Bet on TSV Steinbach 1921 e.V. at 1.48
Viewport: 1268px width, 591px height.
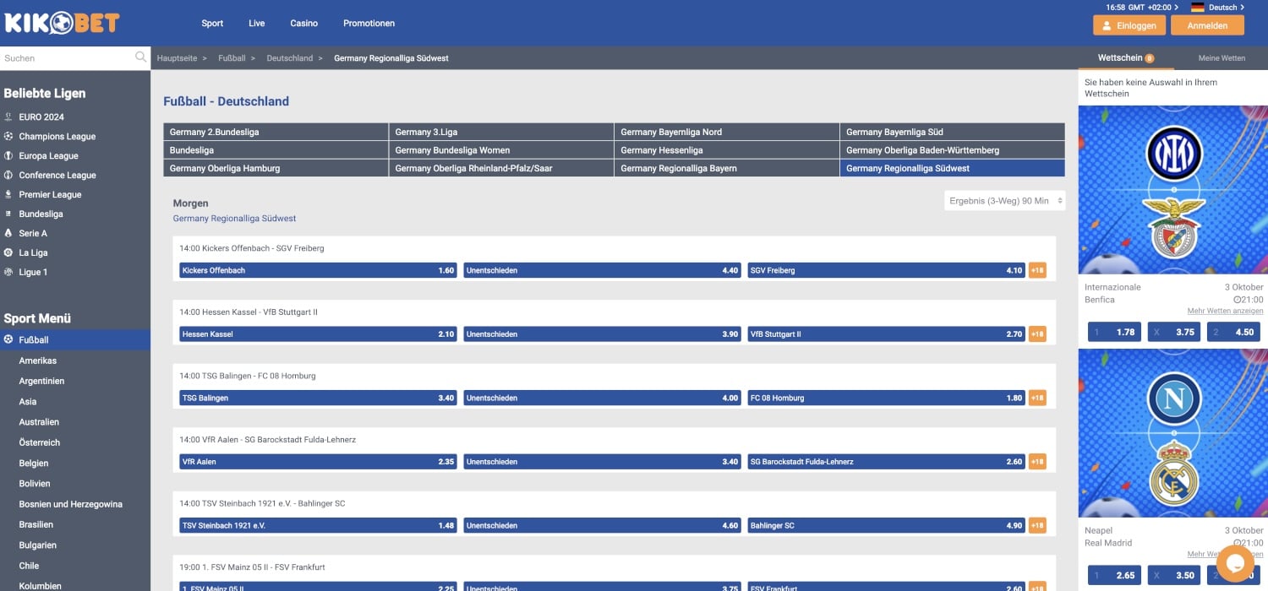pos(318,525)
